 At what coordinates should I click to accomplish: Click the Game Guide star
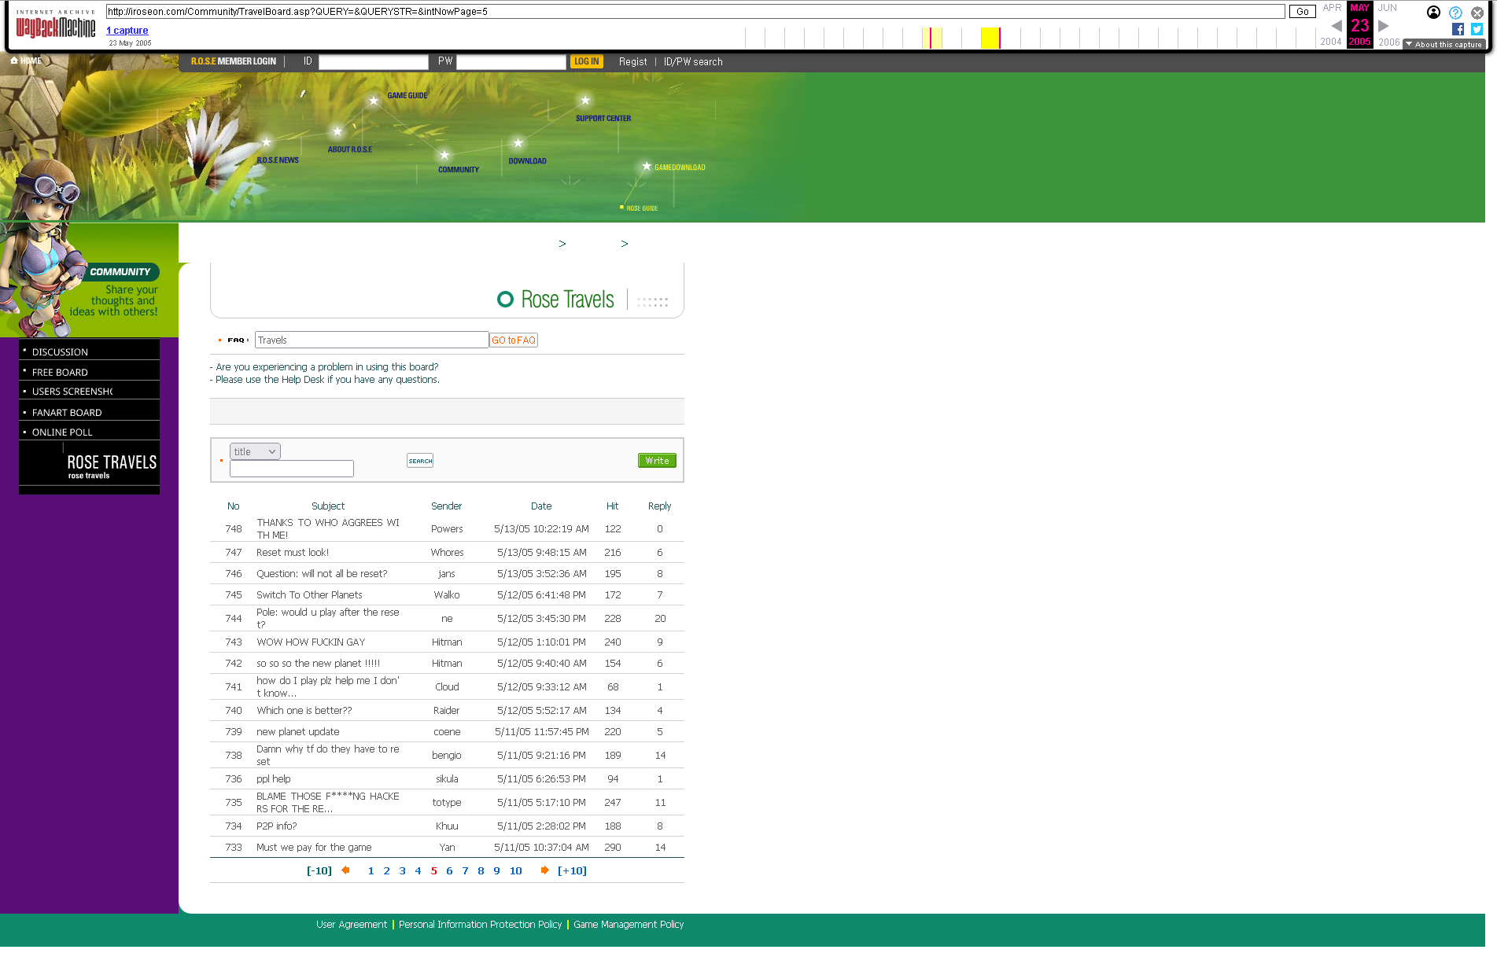(x=374, y=101)
